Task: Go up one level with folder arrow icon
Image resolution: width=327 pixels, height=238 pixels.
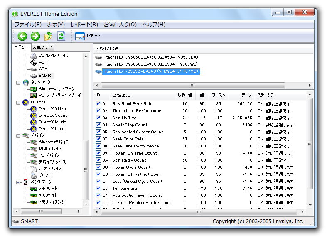Action: coord(48,36)
